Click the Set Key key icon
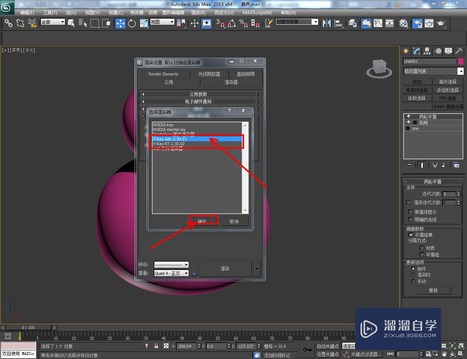467x359 pixels. click(x=307, y=350)
